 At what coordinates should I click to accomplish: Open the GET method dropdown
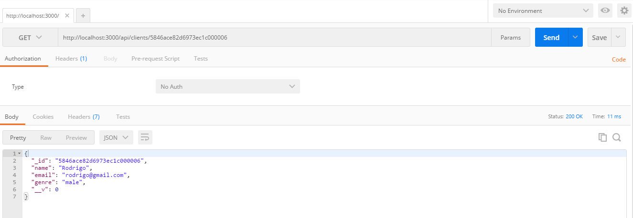(x=30, y=37)
